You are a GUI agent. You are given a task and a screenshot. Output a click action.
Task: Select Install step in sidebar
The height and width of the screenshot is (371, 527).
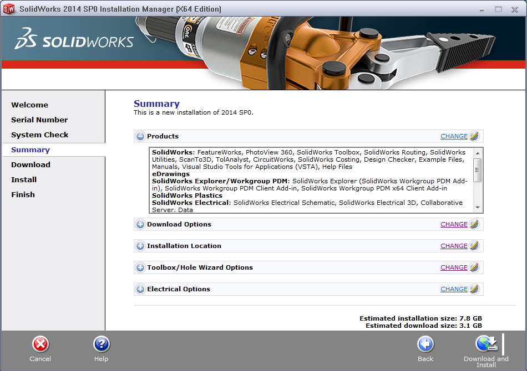tap(23, 180)
